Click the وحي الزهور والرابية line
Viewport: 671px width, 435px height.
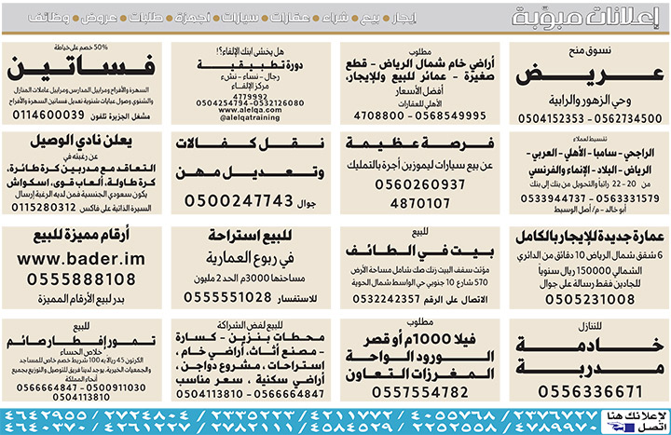click(590, 101)
